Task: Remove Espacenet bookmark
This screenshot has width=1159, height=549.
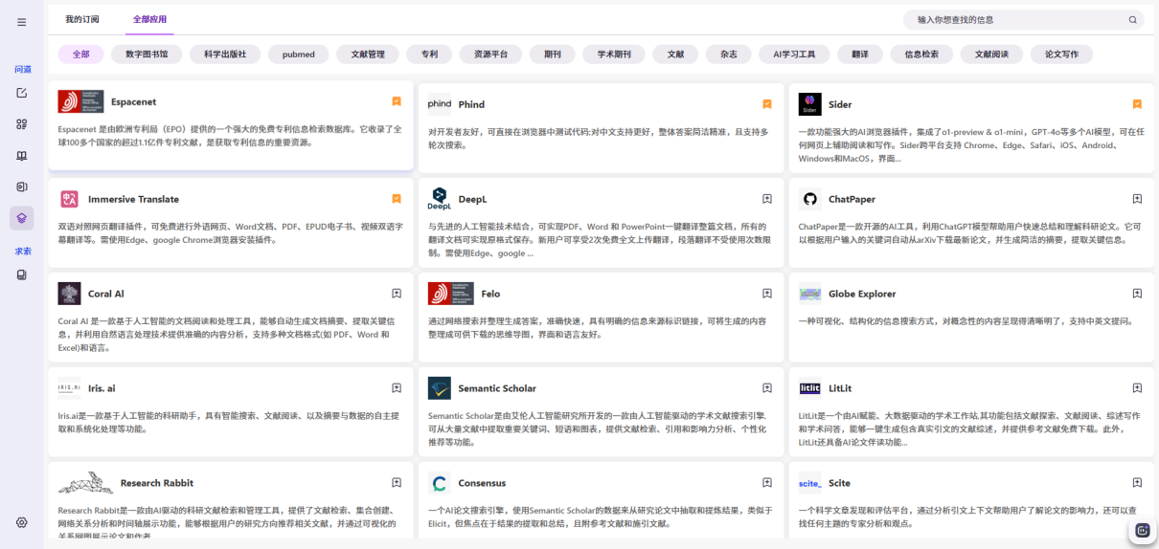Action: 397,101
